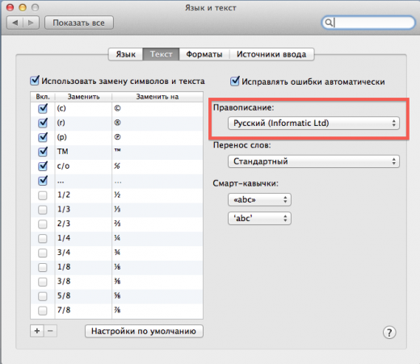
Task: Click Настройки по умолчанию button
Action: [144, 331]
